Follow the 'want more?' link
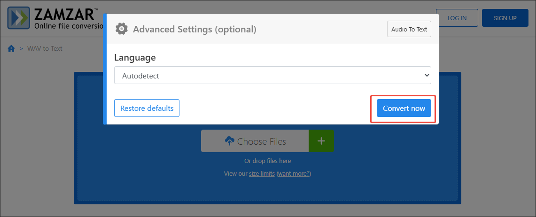This screenshot has width=536, height=217. click(x=294, y=174)
